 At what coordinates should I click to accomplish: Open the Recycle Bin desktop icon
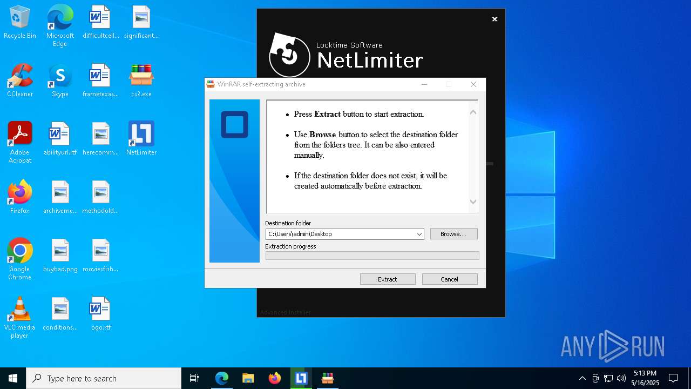(x=20, y=23)
